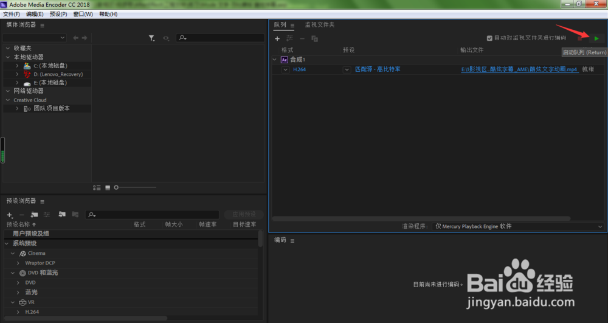Create new preset with the plus icon
Viewport: 608px width, 323px height.
coord(10,215)
